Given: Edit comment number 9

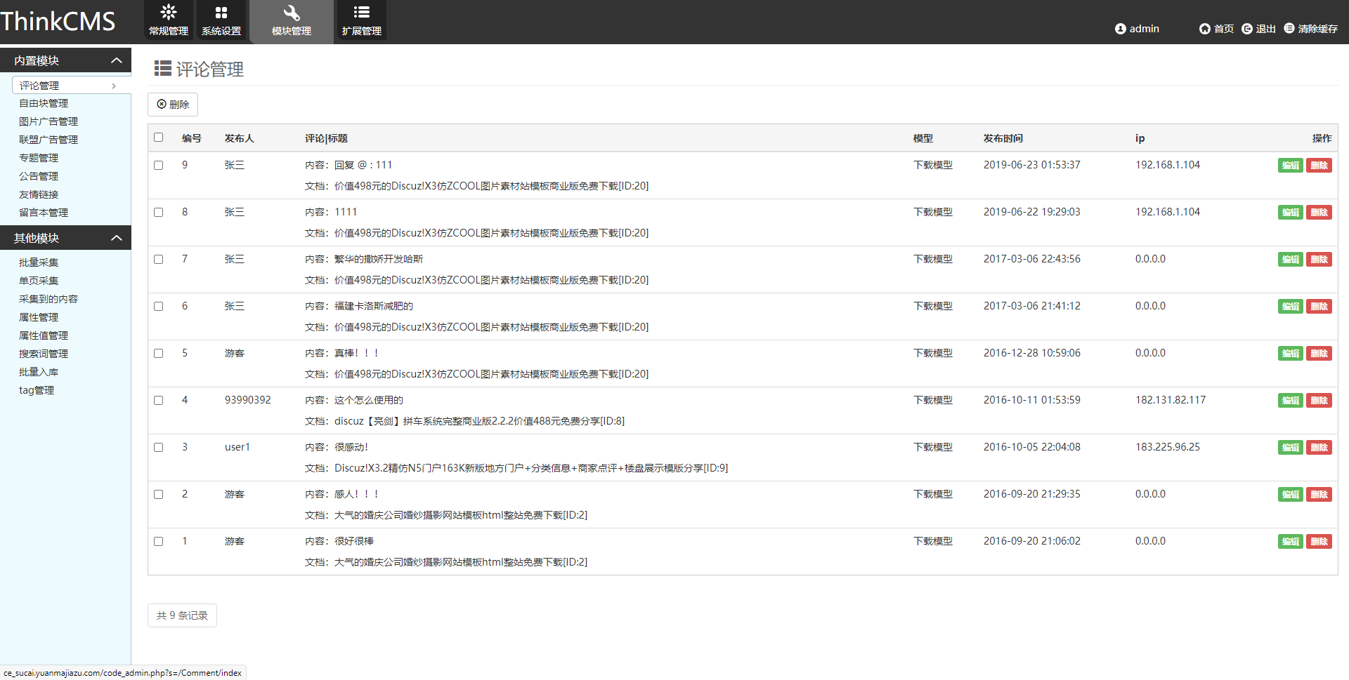Looking at the screenshot, I should tap(1291, 166).
